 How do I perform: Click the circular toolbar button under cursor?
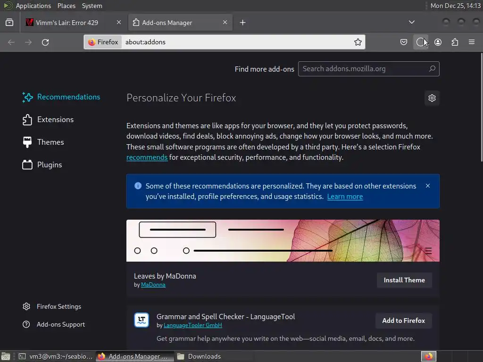click(420, 42)
